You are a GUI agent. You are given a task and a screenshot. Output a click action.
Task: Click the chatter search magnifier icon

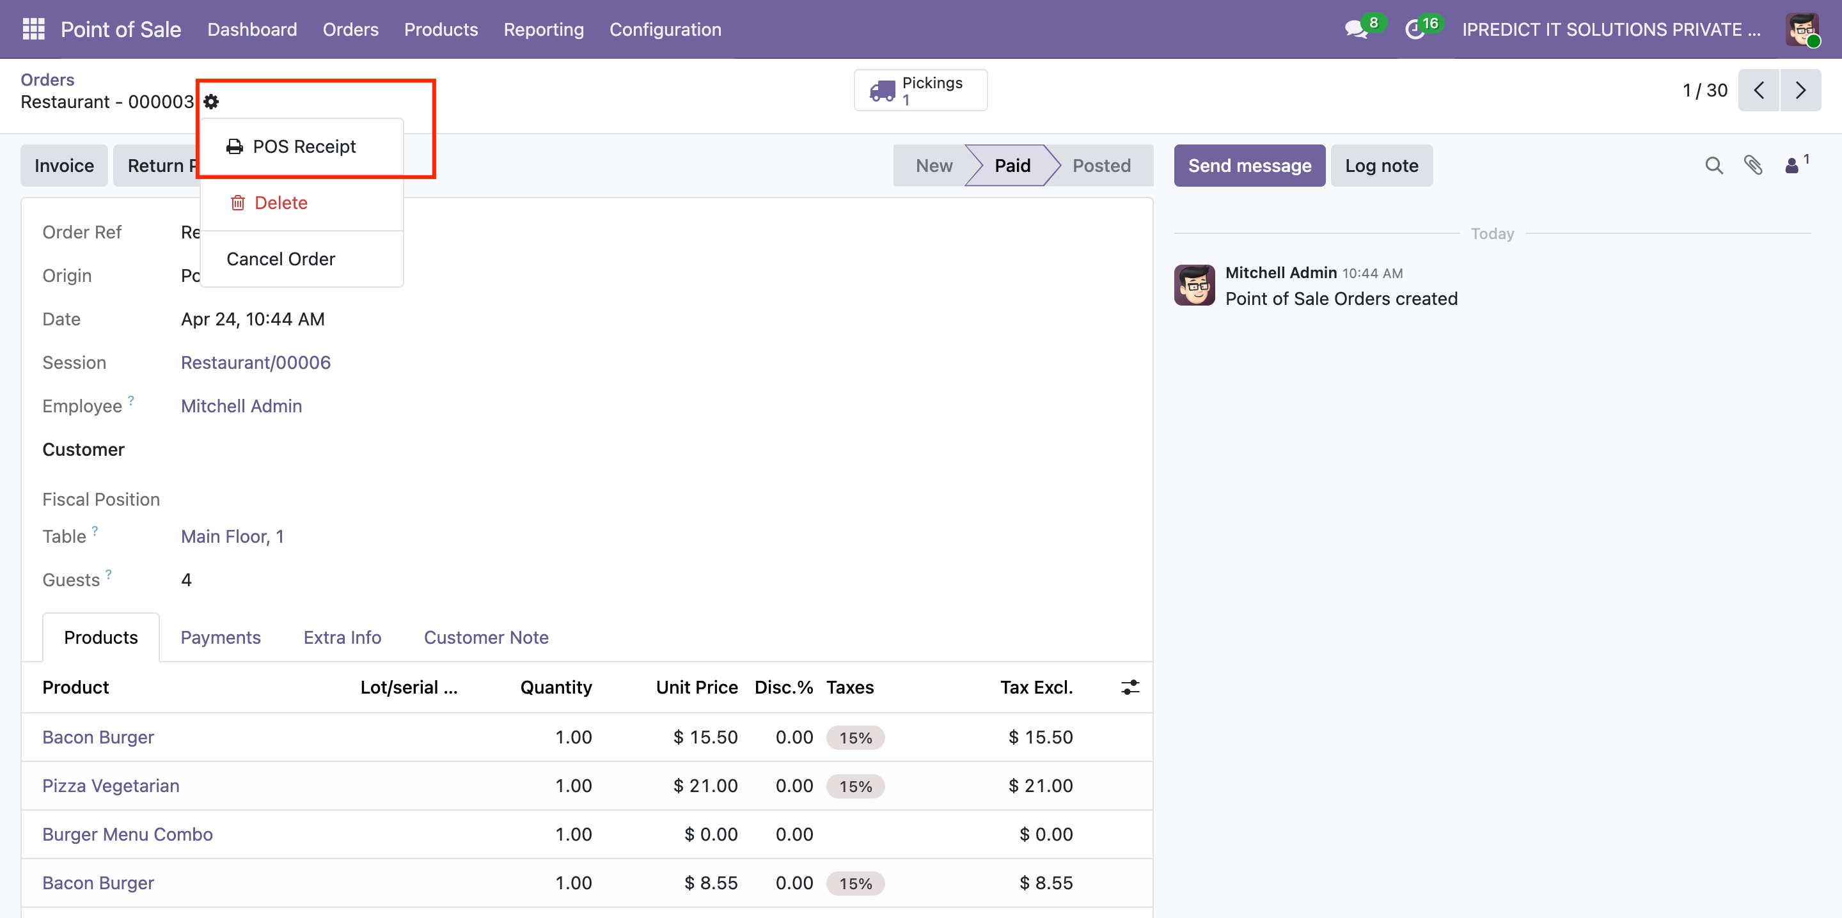point(1713,166)
